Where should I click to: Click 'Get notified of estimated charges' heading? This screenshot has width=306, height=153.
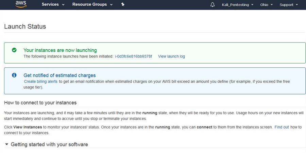tap(60, 75)
